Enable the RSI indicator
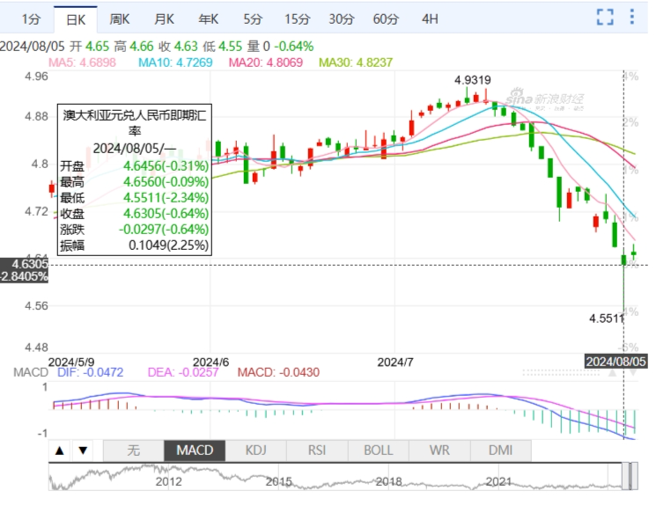The height and width of the screenshot is (506, 656). 317,451
